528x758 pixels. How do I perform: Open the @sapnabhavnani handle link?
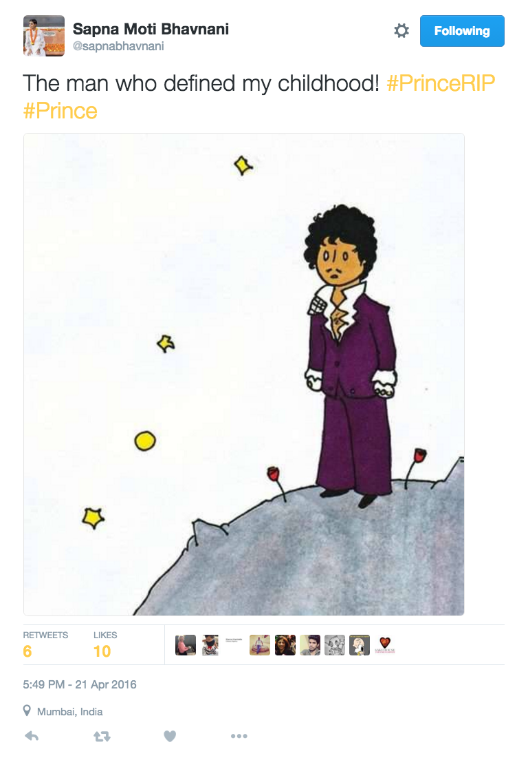118,46
